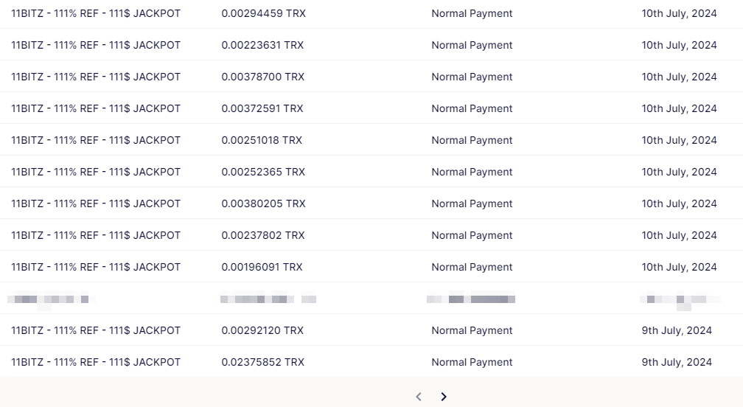This screenshot has height=407, width=743.
Task: Select the 0.00251018 TRX amount
Action: click(262, 140)
